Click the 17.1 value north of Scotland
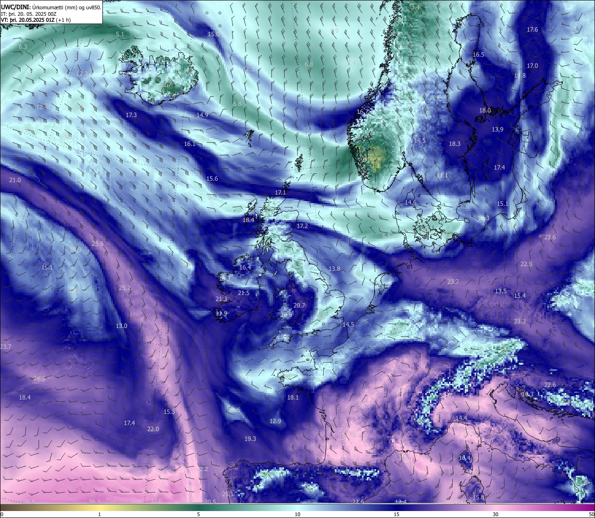 pos(280,192)
